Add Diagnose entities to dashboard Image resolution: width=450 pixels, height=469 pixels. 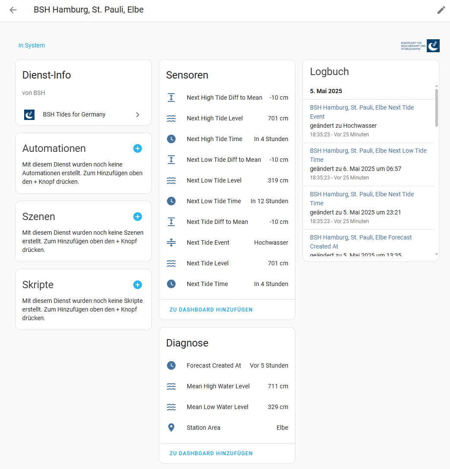click(211, 453)
